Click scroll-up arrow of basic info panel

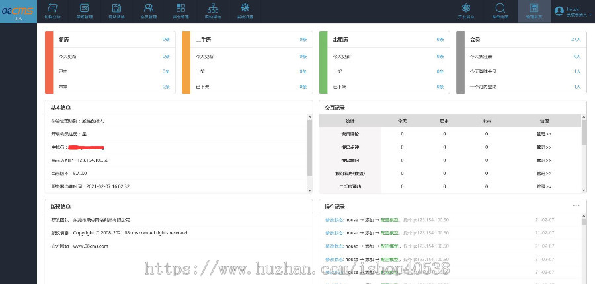pos(309,117)
